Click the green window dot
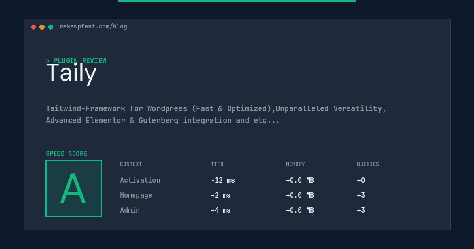This screenshot has width=474, height=249. coord(51,27)
